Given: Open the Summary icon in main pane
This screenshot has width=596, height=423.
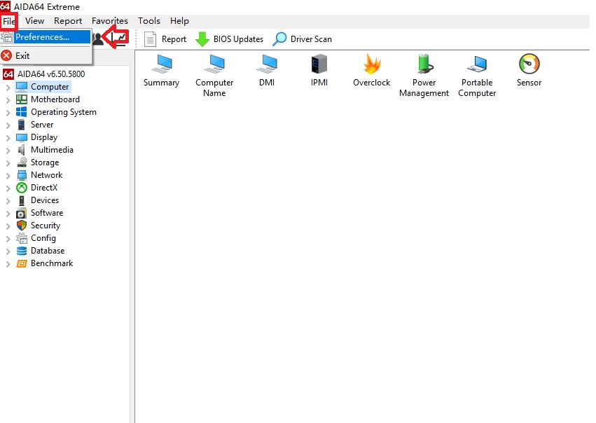Looking at the screenshot, I should coord(161,65).
